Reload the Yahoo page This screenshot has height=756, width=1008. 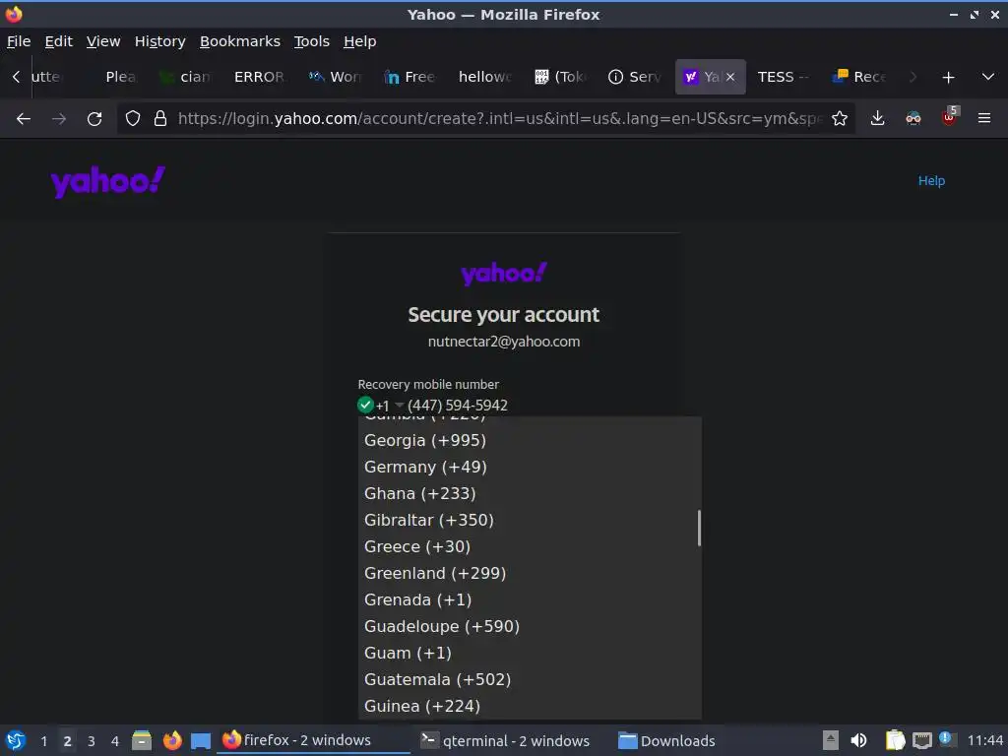94,119
